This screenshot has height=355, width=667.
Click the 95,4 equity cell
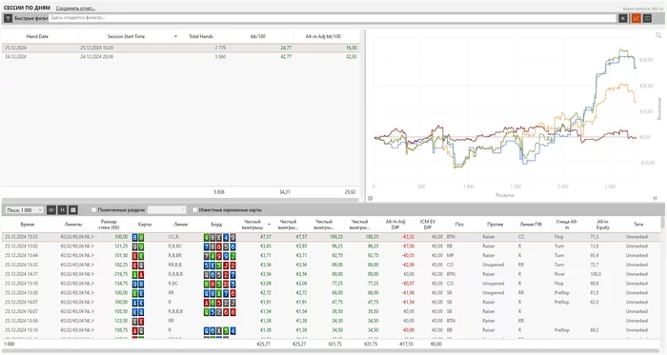(595, 256)
